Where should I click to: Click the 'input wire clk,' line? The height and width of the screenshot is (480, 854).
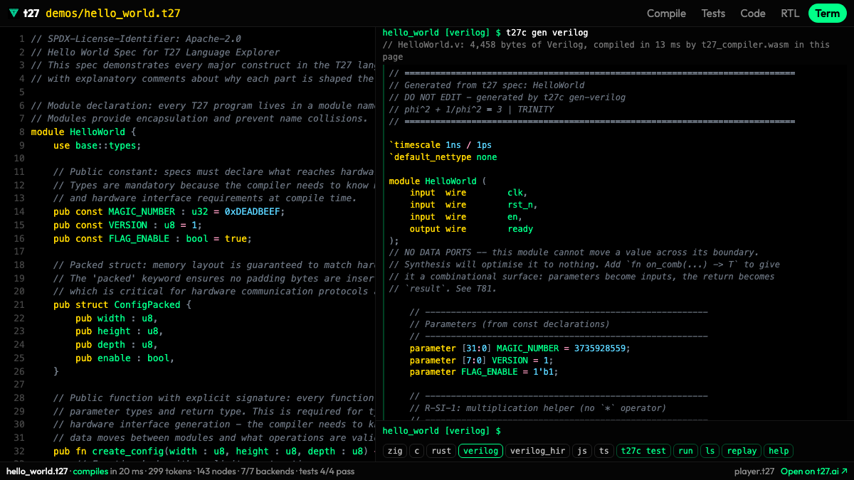coord(469,193)
